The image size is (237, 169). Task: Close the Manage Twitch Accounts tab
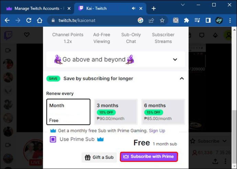coord(69,9)
